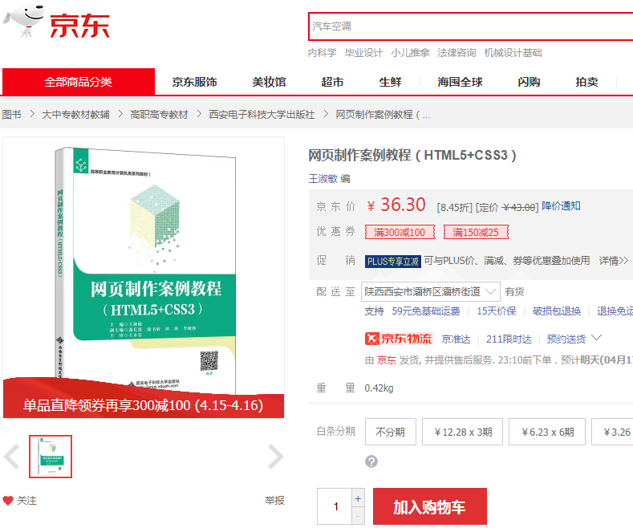Click 59元免基础运费 service link
Viewport: 633px width, 528px height.
coord(426,311)
